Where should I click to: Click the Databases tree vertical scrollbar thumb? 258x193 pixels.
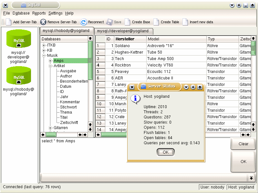click(x=90, y=60)
